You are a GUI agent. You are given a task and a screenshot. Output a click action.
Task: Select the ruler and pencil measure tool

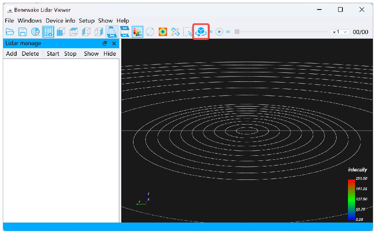coord(175,32)
